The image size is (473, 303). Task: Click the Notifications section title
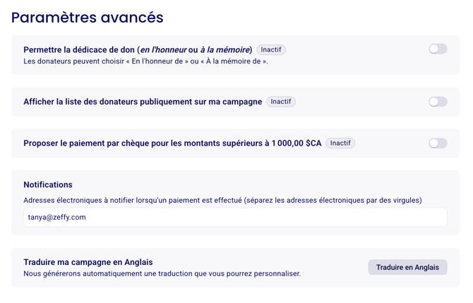click(48, 184)
